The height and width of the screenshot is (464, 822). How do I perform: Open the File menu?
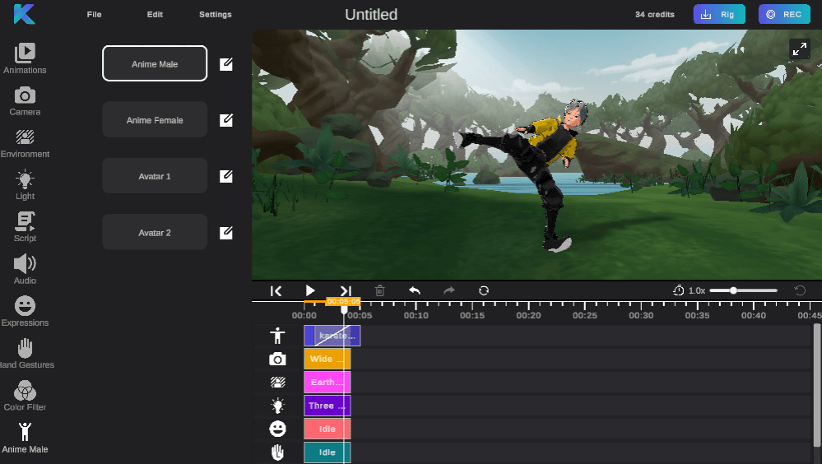[x=94, y=15]
